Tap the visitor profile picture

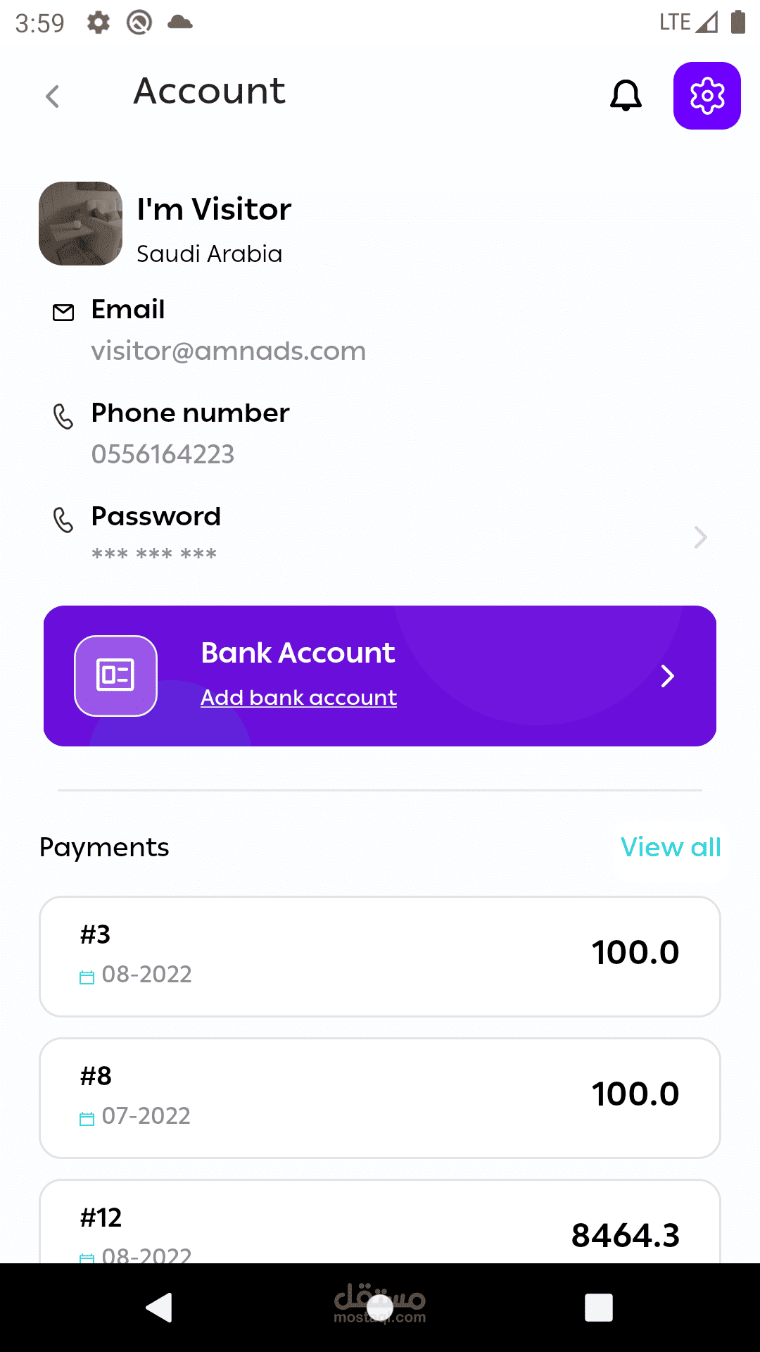click(x=81, y=223)
